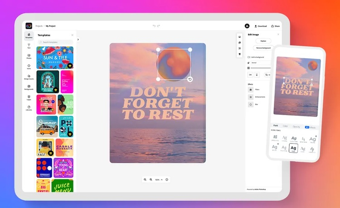Click the image opacity slider
Viewport: 340px width, 208px height.
click(261, 68)
